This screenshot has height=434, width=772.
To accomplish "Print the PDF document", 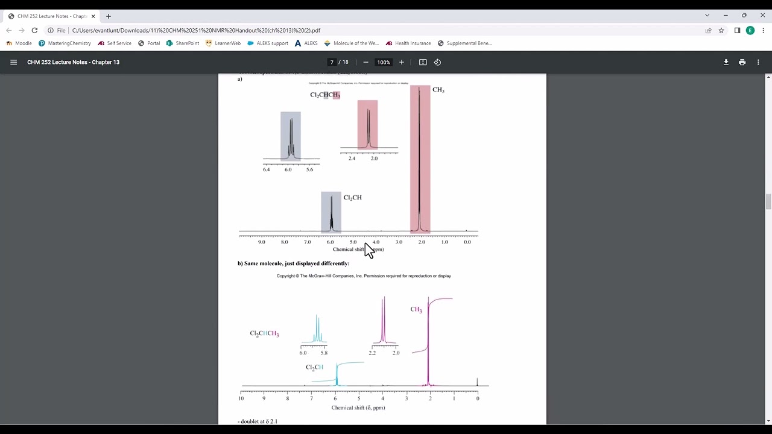I will click(742, 62).
